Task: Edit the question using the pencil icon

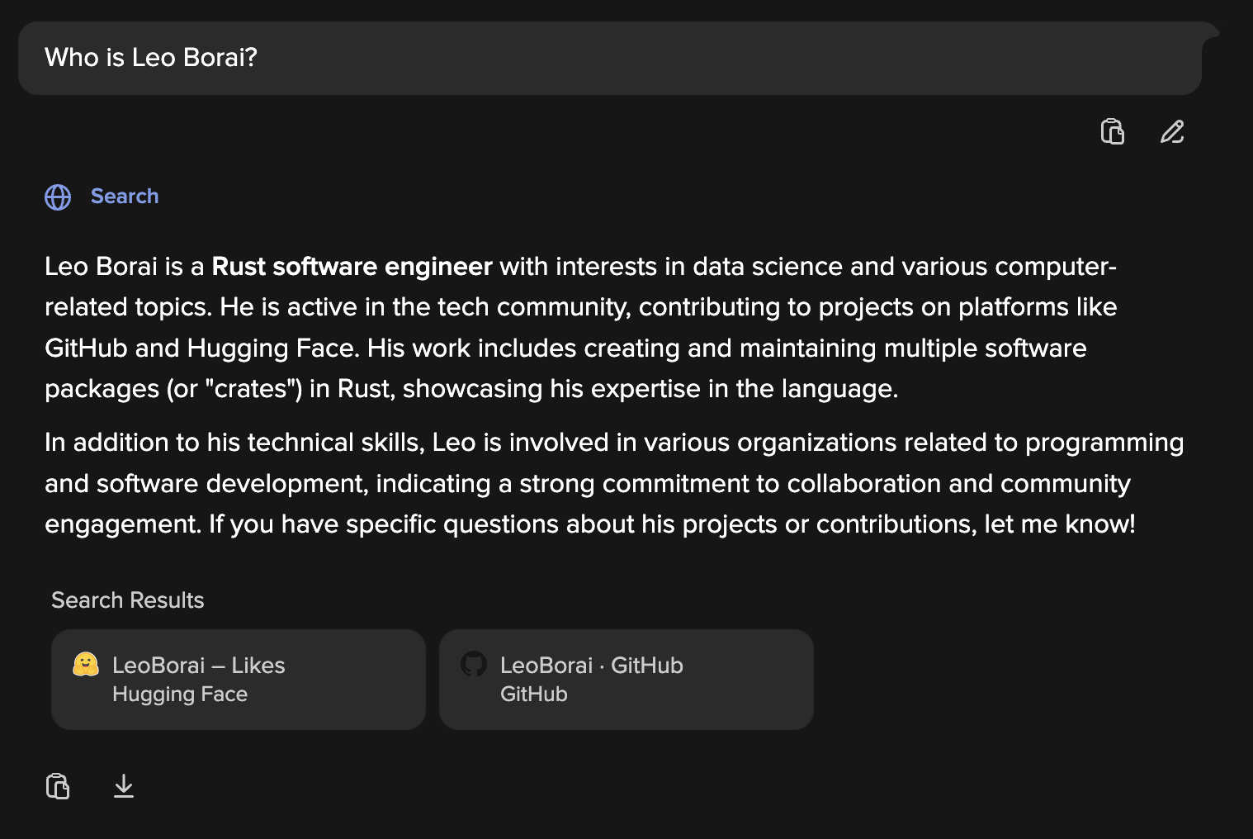Action: click(1172, 132)
